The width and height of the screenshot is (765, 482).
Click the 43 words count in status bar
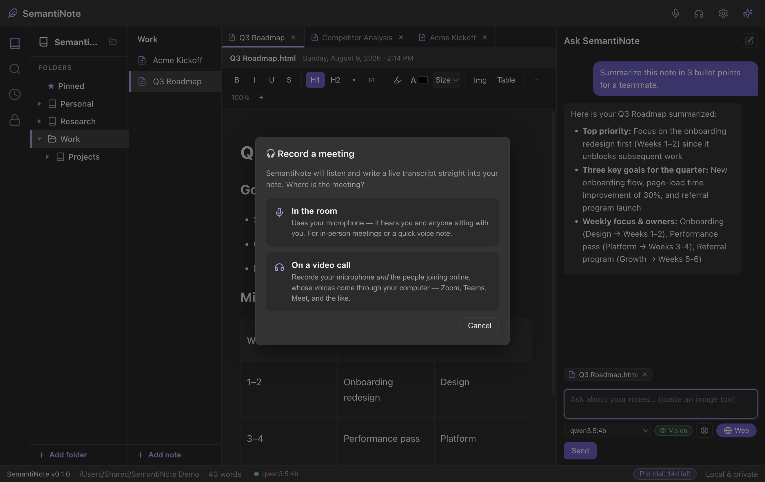click(225, 474)
